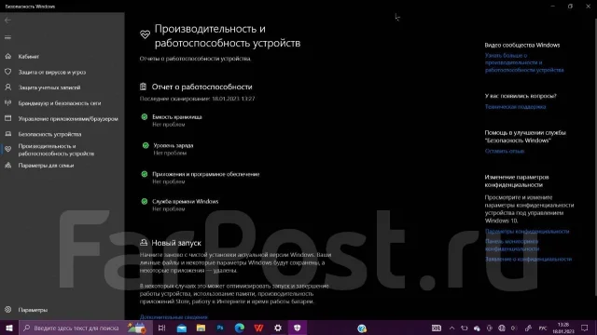Click the shield icon for virus protection
Screen dimensions: 597x335
[8, 72]
